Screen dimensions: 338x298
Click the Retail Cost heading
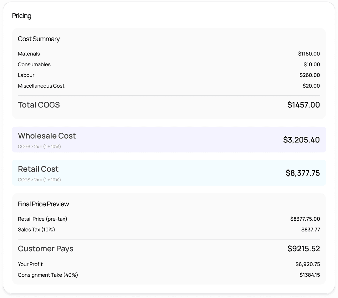[x=38, y=169]
